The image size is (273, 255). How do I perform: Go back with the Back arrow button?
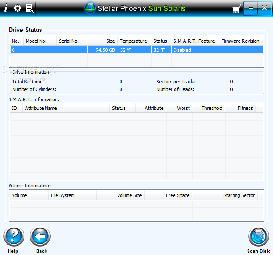pos(40,236)
